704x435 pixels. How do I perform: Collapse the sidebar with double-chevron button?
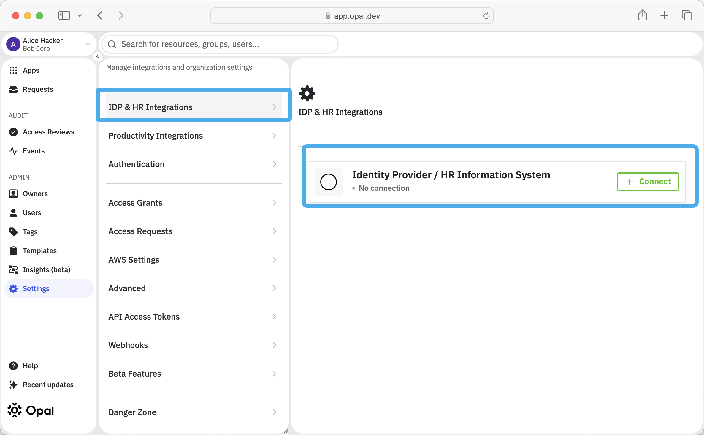point(98,56)
